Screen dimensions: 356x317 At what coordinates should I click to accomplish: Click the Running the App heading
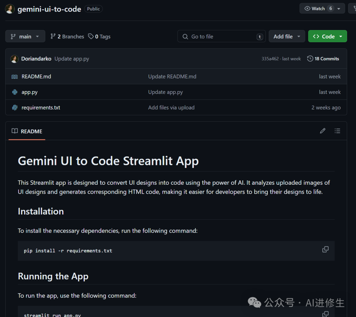coord(53,276)
